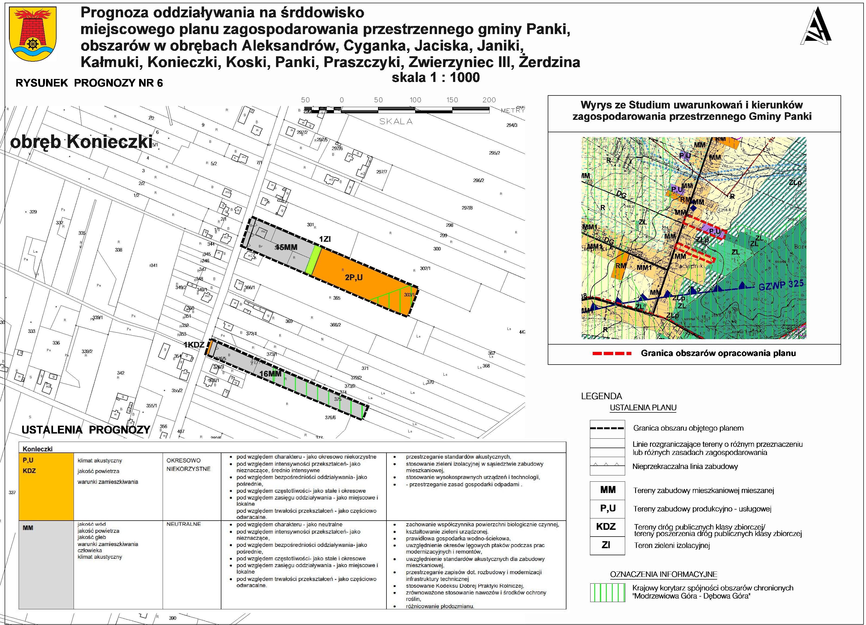Select the MM symbol box in the legend
This screenshot has width=866, height=625.
607,490
